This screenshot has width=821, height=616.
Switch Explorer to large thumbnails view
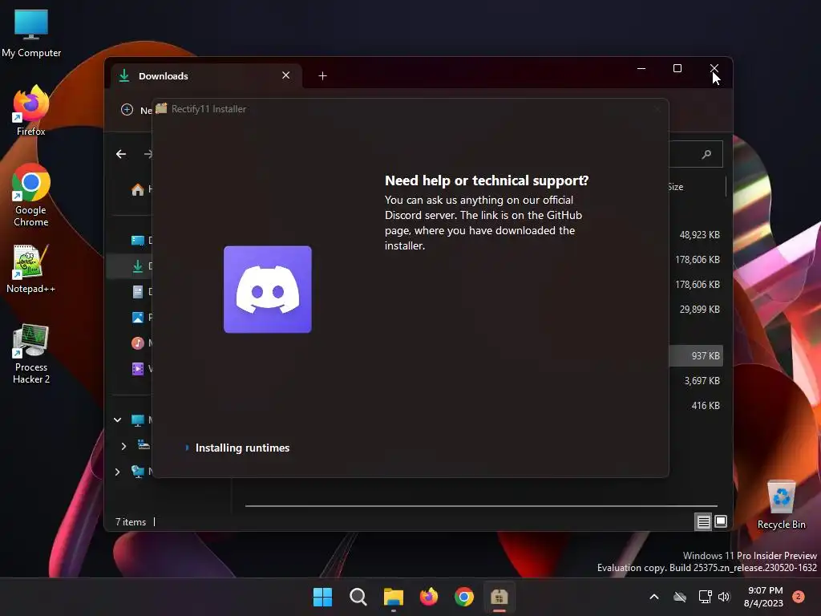coord(721,521)
